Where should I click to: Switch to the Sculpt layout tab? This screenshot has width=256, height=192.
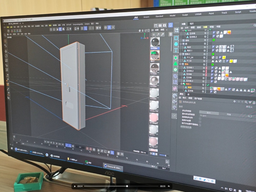[185, 15]
